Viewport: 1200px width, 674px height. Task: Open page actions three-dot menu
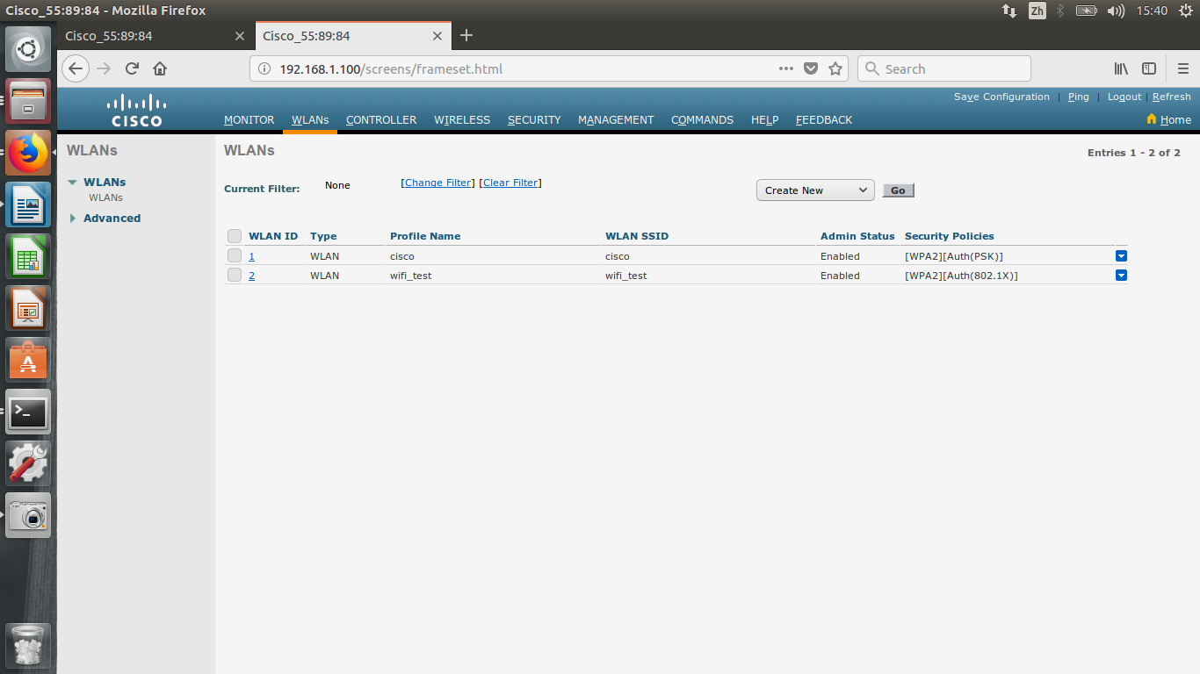786,68
